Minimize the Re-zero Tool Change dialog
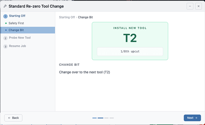The width and height of the screenshot is (205, 125). (190, 6)
